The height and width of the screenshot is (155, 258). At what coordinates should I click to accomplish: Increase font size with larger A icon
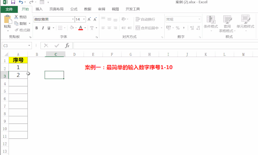89,19
